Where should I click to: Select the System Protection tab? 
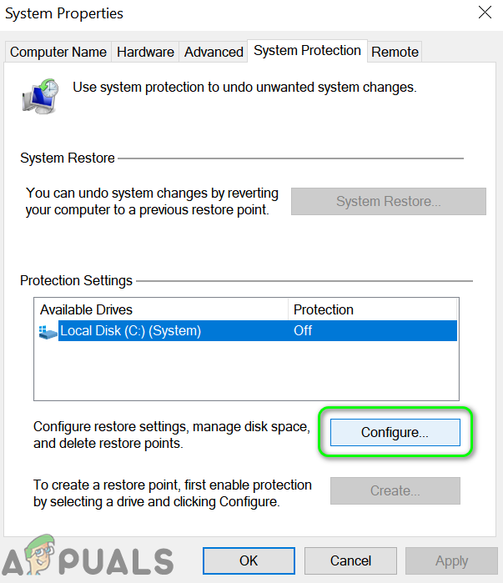tap(307, 51)
